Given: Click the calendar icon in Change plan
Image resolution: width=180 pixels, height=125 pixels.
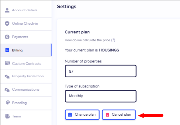Looking at the screenshot, I should [70, 115].
